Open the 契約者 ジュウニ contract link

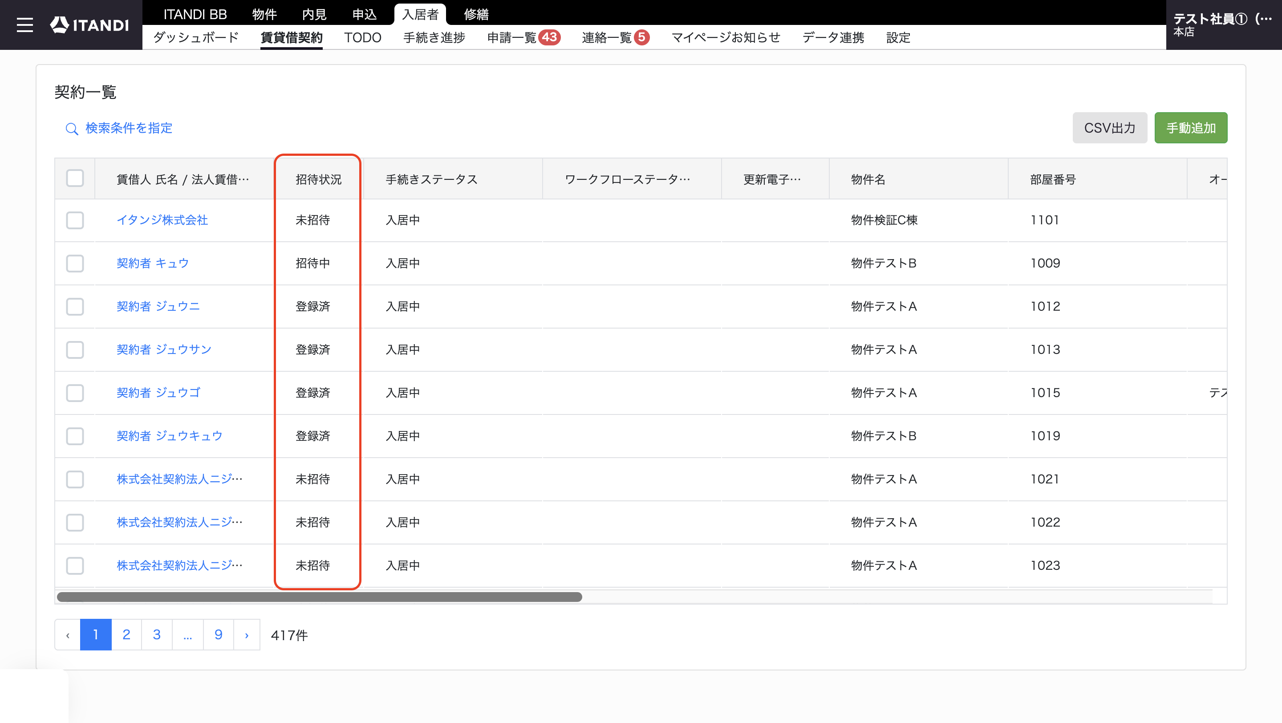click(158, 306)
